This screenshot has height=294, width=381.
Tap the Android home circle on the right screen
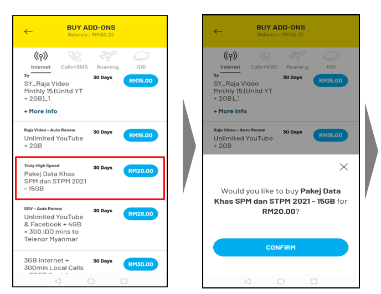pyautogui.click(x=281, y=281)
